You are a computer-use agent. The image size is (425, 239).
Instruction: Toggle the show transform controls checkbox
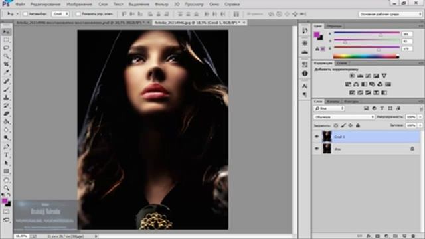click(78, 13)
